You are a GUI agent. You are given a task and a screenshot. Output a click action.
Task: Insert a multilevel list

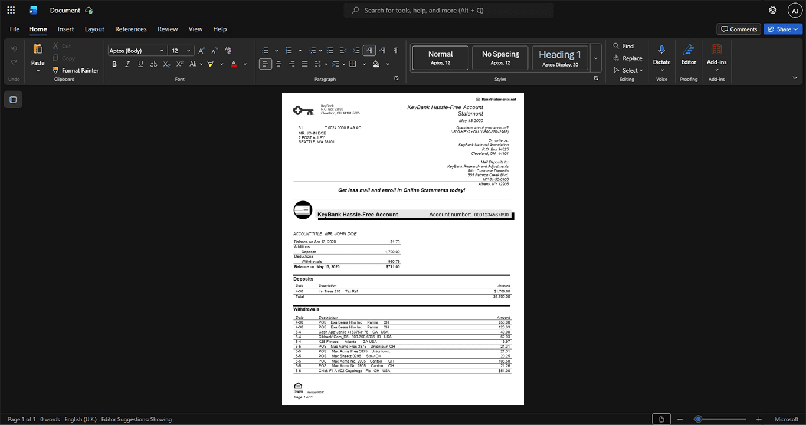coord(312,51)
